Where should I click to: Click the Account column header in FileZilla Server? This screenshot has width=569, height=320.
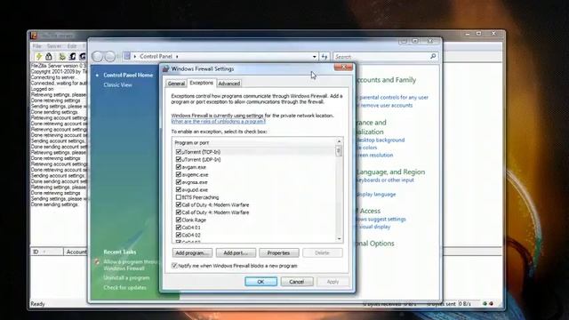coord(76,252)
